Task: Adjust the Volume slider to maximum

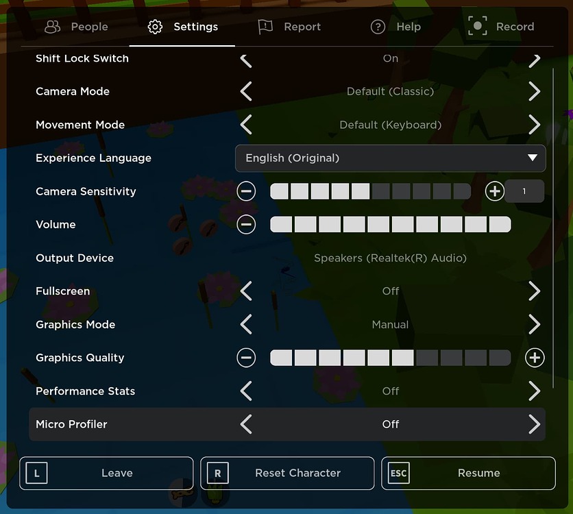Action: tap(501, 224)
